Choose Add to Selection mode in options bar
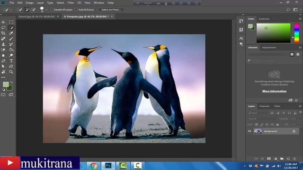The height and width of the screenshot is (170, 303). 27,9
